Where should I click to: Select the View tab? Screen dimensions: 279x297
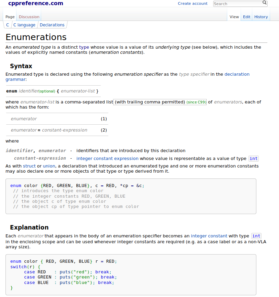(234, 17)
